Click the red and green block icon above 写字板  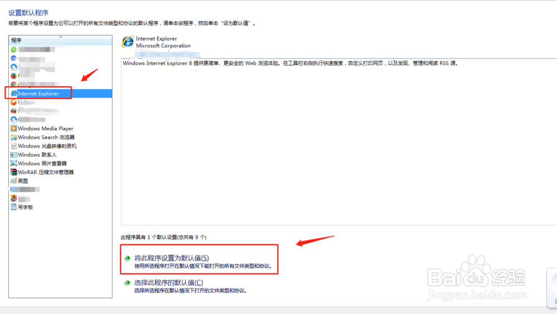point(13,198)
